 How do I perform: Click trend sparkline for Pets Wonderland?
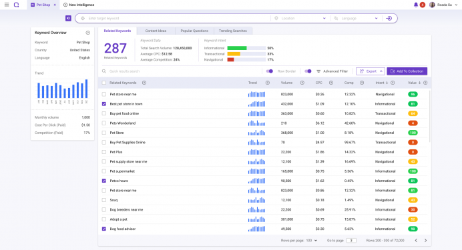tap(256, 123)
